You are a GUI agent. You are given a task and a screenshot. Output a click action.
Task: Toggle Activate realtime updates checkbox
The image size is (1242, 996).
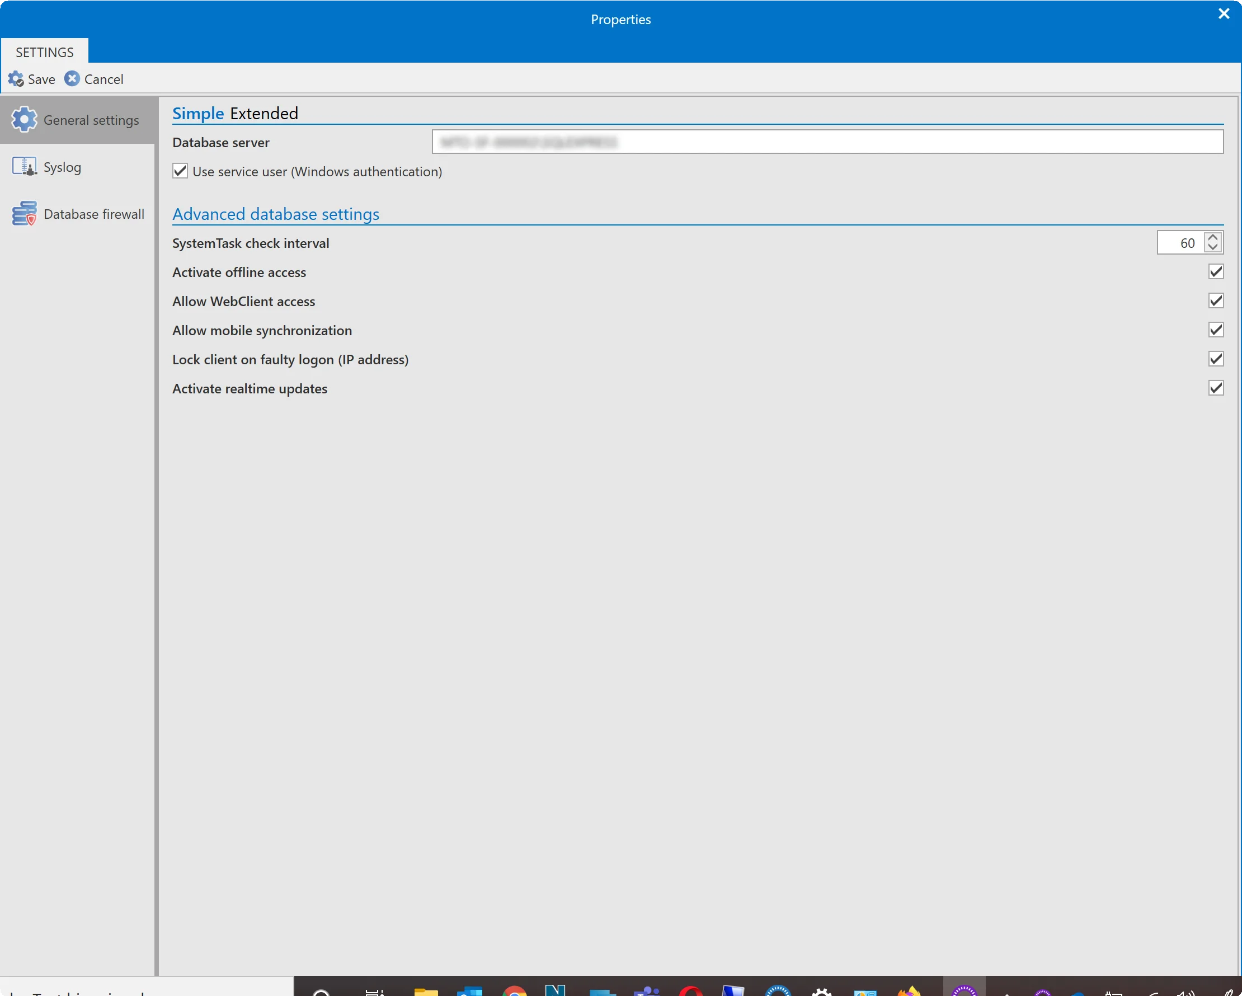[x=1216, y=388]
